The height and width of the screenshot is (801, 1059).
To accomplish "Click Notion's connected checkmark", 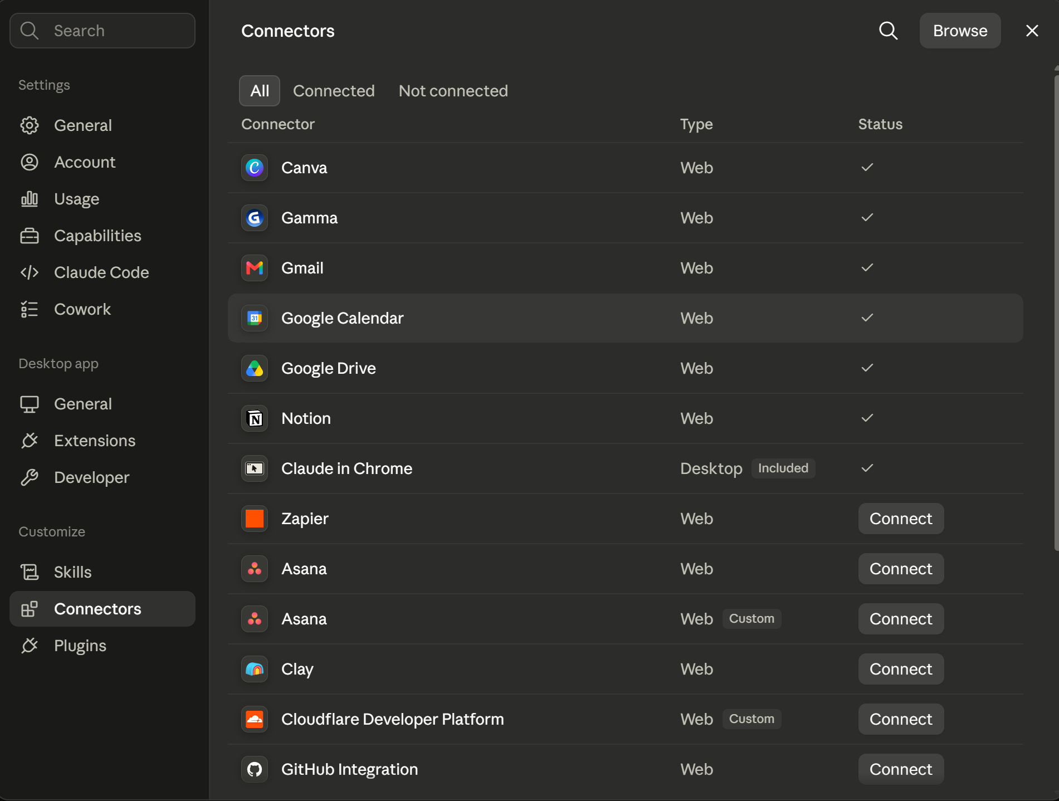I will pos(867,418).
